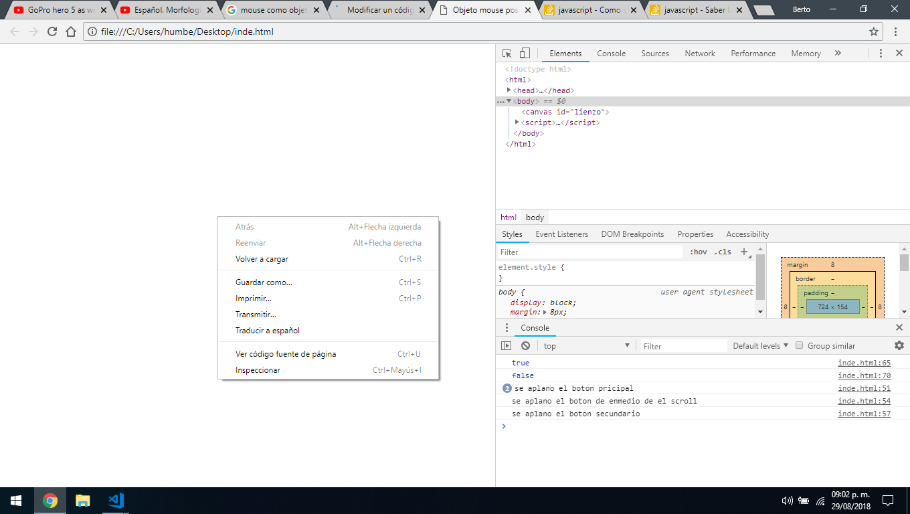Viewport: 910px width, 514px height.
Task: Open the Default levels dropdown
Action: pos(761,346)
